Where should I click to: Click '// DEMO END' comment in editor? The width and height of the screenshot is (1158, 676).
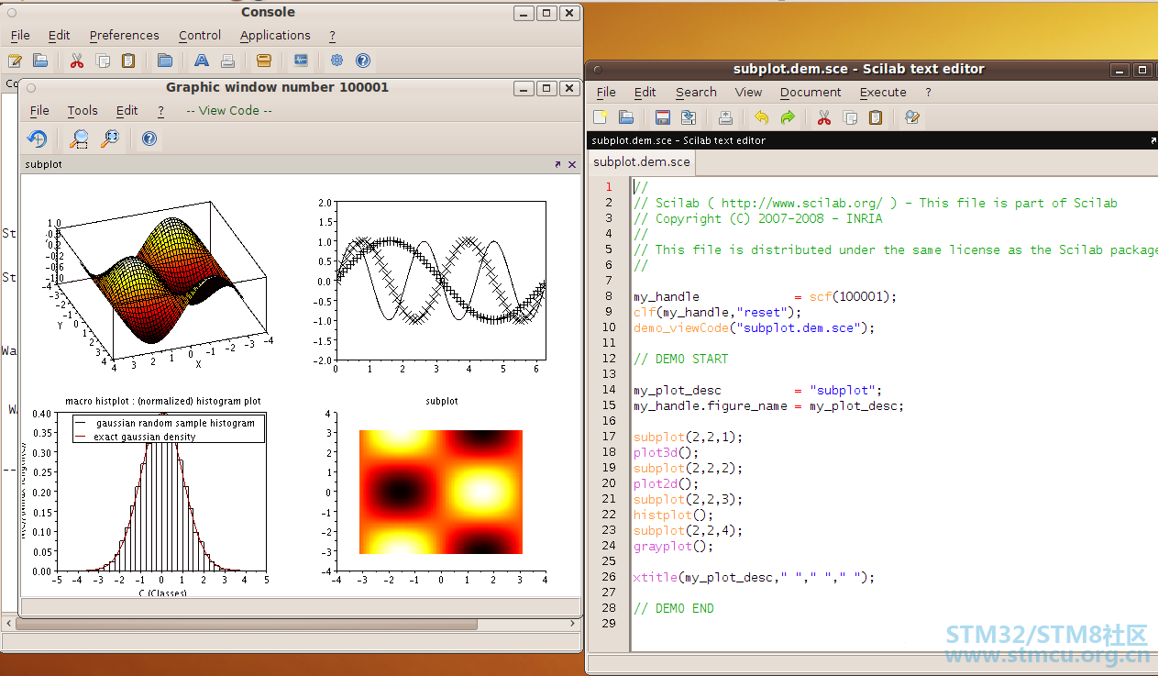[x=673, y=608]
